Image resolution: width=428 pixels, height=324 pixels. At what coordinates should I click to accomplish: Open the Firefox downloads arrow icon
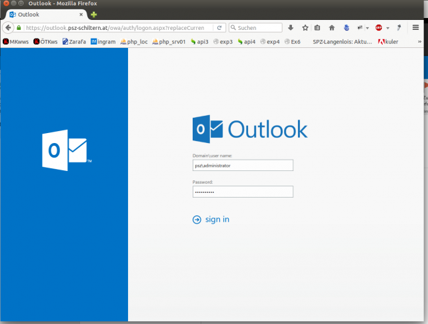click(x=291, y=28)
